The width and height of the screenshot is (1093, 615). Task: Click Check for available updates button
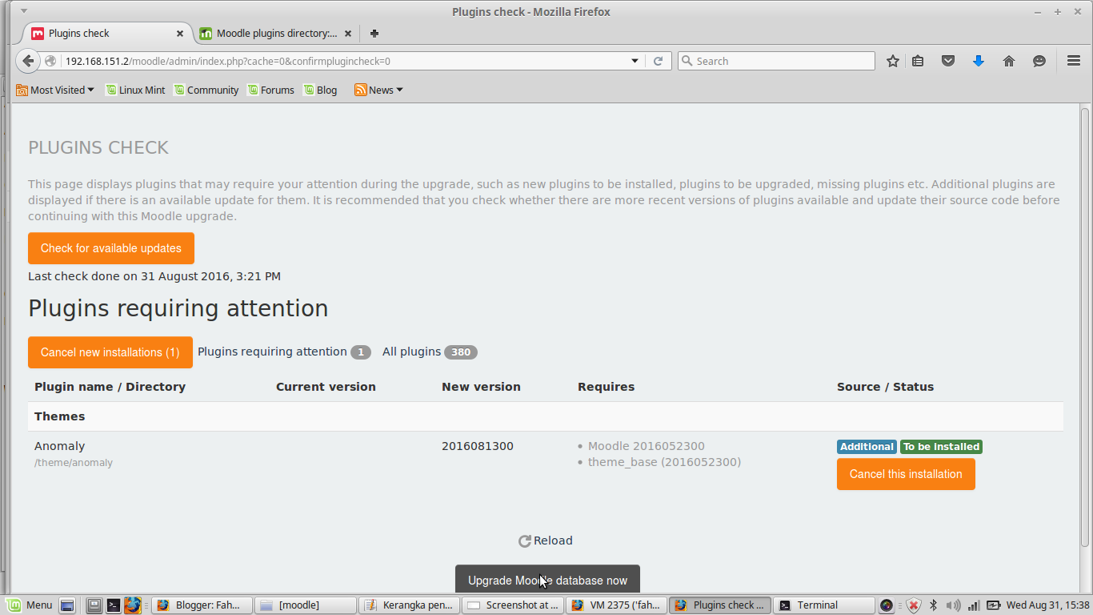click(x=111, y=248)
